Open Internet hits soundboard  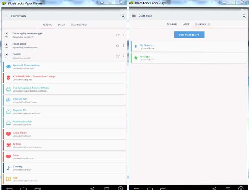click(65, 100)
